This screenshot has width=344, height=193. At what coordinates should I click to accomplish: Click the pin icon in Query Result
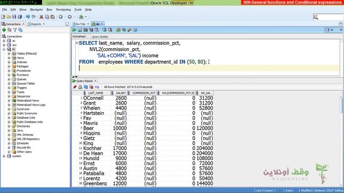point(75,87)
